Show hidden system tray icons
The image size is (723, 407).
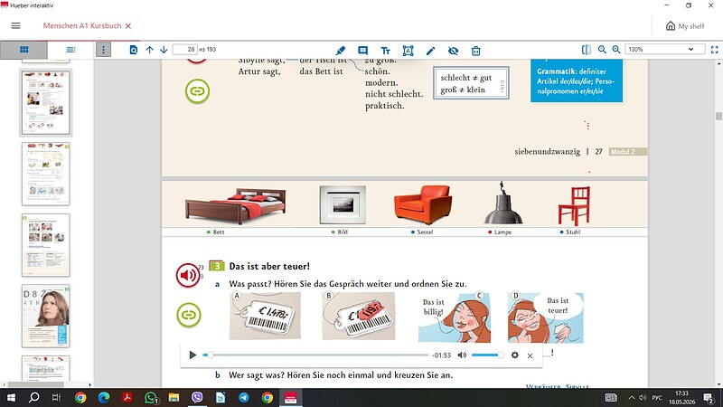[x=632, y=397]
